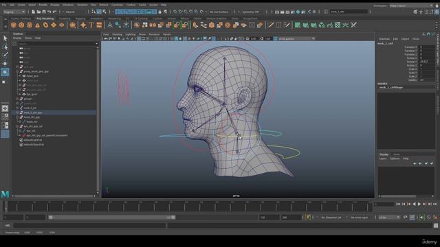Open the Maya Classic workspace dropdown
The width and height of the screenshot is (440, 247).
pos(411,5)
